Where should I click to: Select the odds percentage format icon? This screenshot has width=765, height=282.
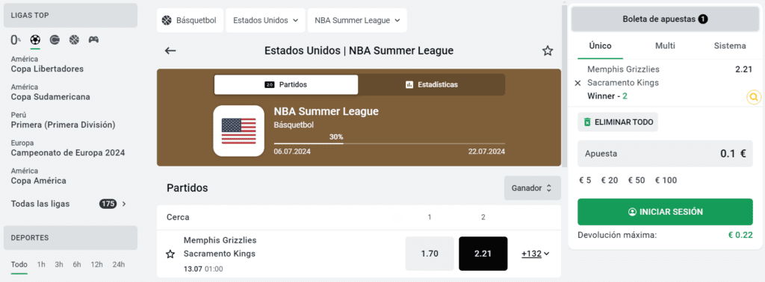16,40
